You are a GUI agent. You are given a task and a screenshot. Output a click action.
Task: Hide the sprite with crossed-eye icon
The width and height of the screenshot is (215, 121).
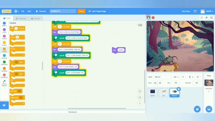160,83
